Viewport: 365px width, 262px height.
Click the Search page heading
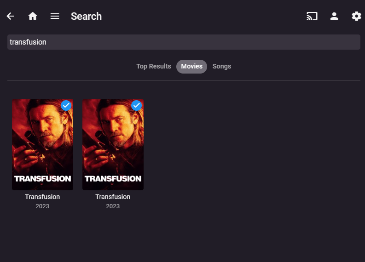pyautogui.click(x=86, y=16)
